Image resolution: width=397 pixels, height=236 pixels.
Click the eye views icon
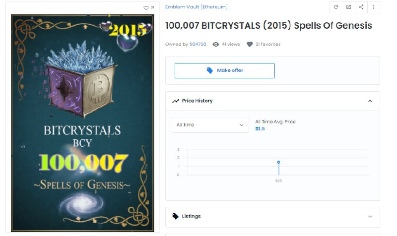click(216, 45)
